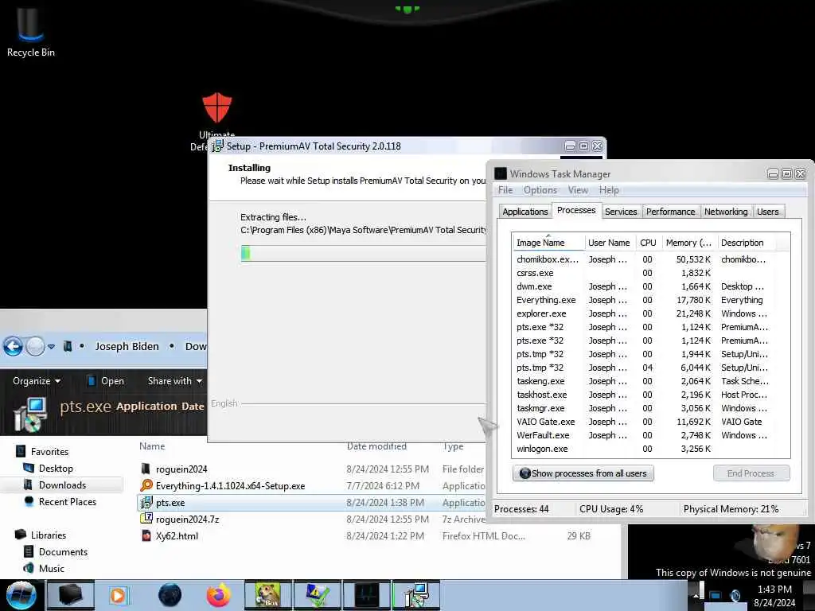Click the Open button in Explorer toolbar
This screenshot has width=815, height=611.
tap(106, 381)
